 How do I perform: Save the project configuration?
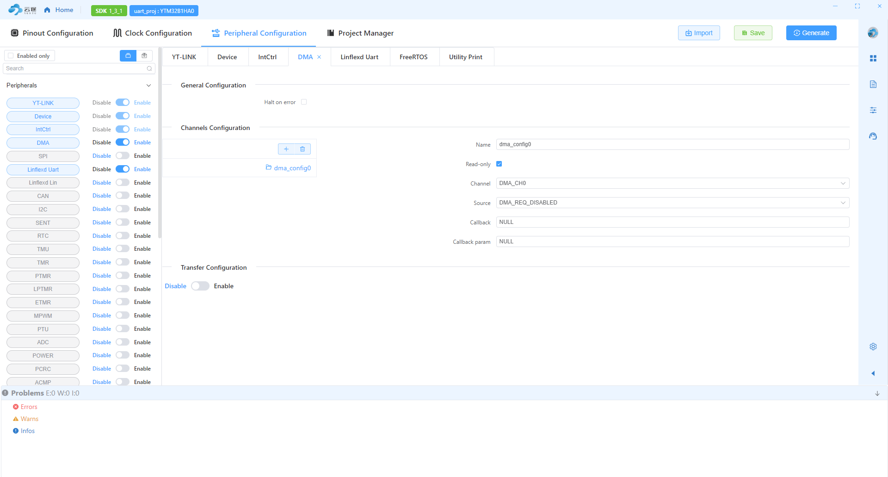tap(753, 33)
